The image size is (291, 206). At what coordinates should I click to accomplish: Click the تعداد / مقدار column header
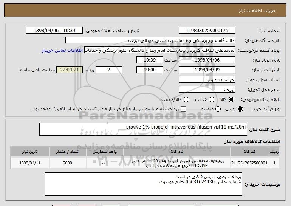[67, 152]
